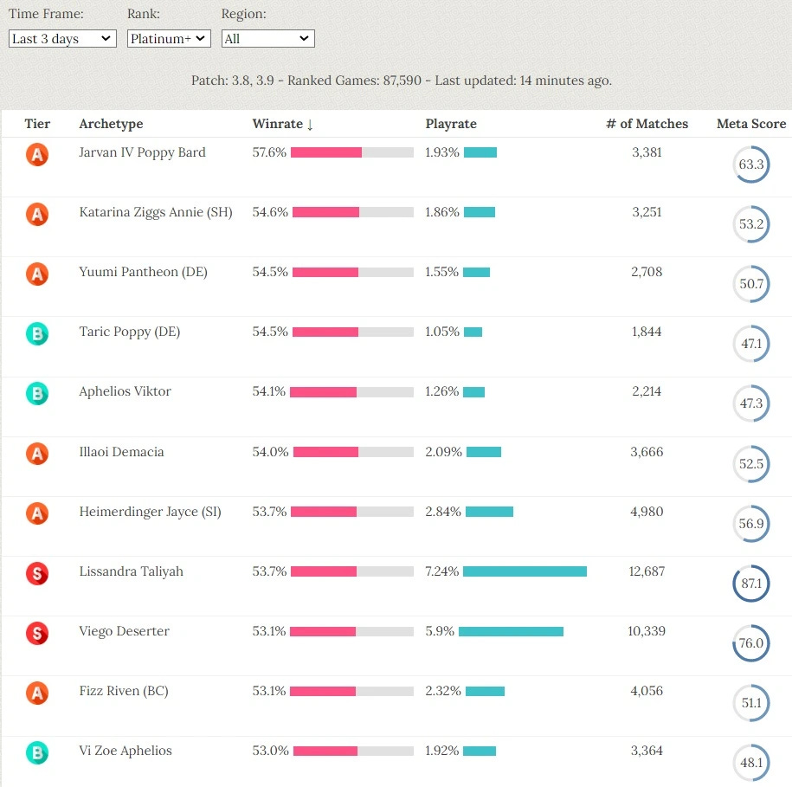Sort table by the Archetype column header
The width and height of the screenshot is (792, 787).
(x=111, y=124)
